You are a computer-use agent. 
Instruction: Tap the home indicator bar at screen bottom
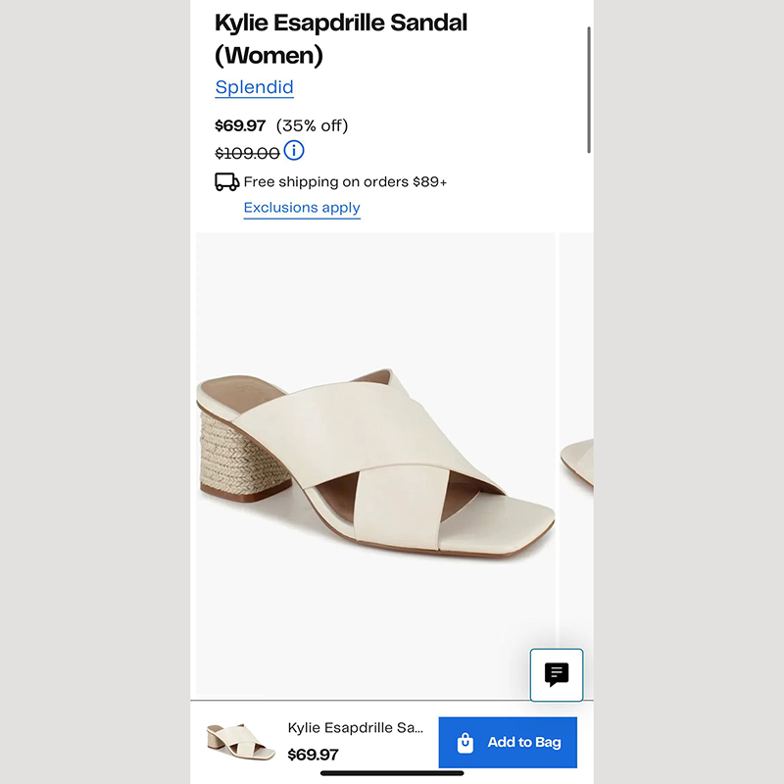click(x=392, y=773)
